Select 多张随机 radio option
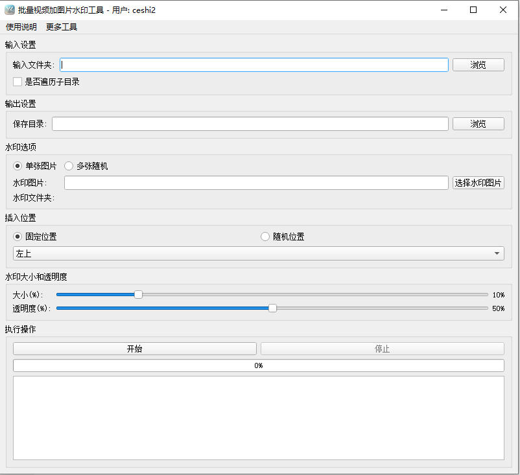 (x=69, y=166)
